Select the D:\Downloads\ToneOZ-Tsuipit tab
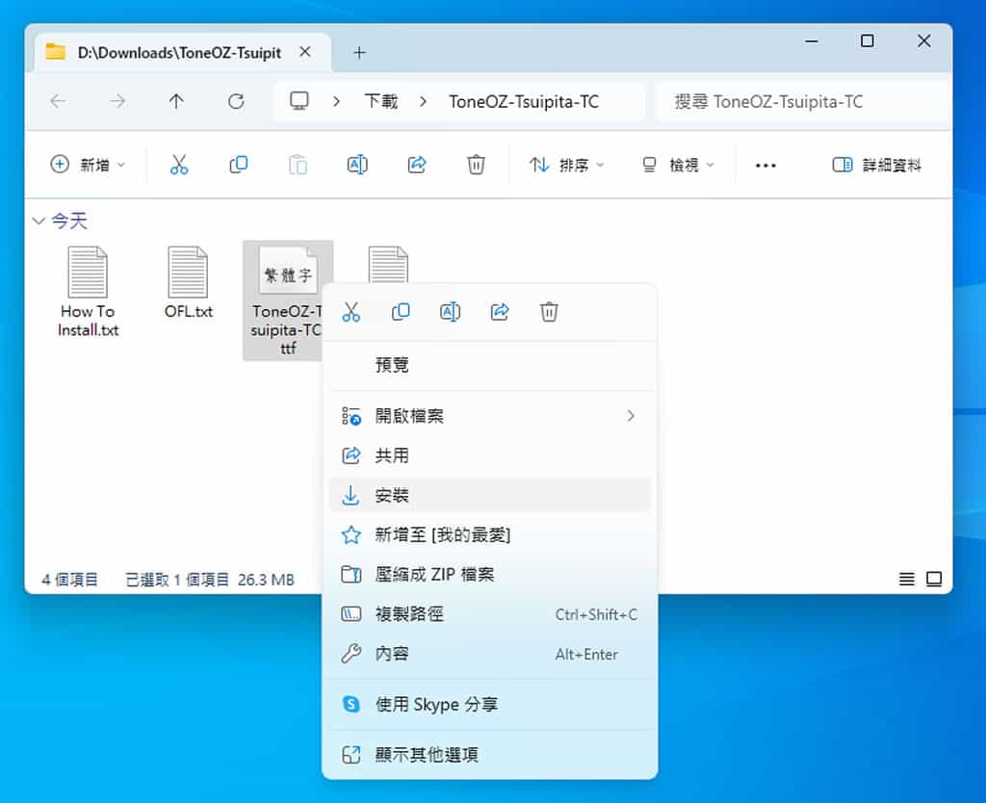The width and height of the screenshot is (986, 803). point(182,52)
